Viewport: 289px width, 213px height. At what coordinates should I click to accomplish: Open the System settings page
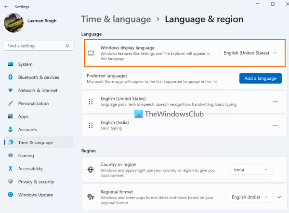coord(25,64)
